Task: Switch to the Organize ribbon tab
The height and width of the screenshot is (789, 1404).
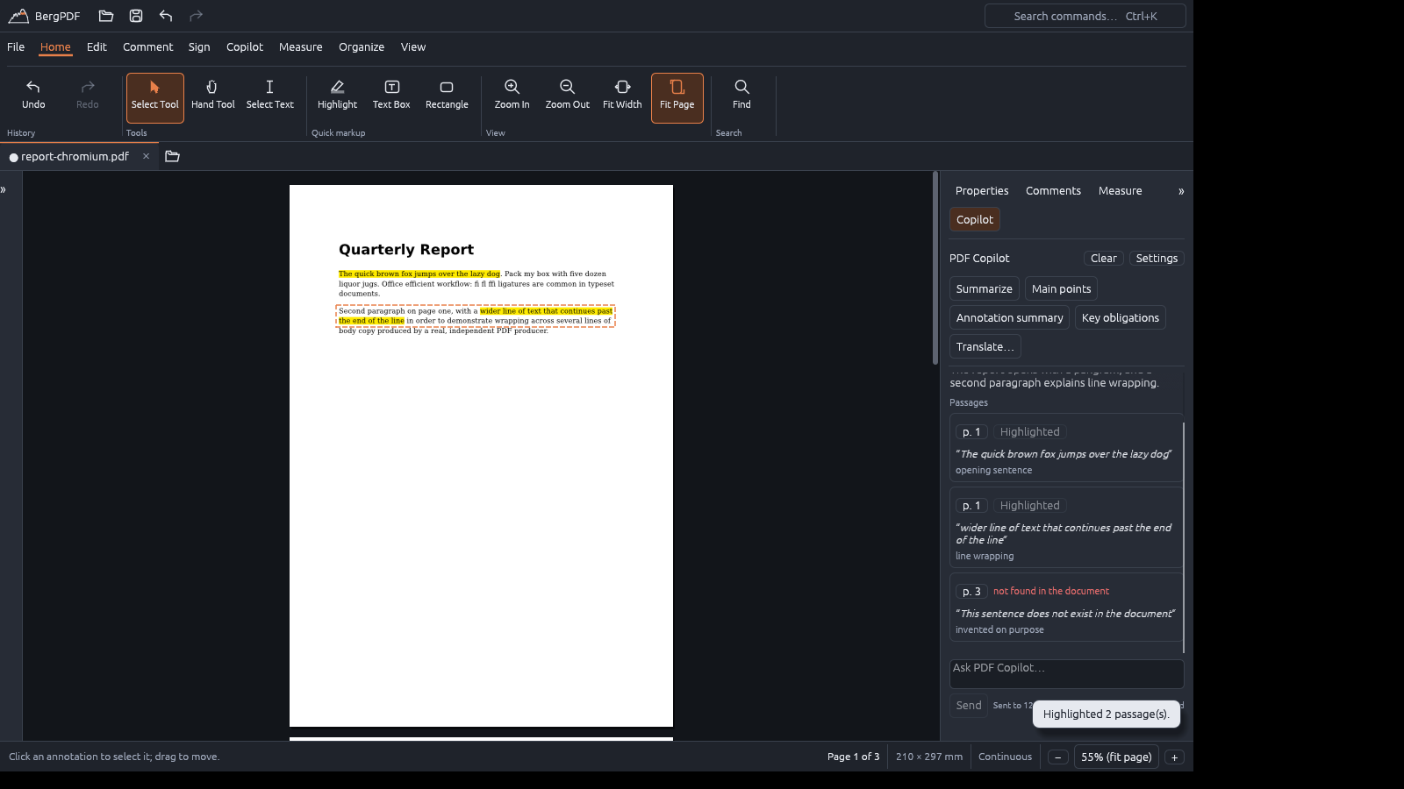Action: 362,47
